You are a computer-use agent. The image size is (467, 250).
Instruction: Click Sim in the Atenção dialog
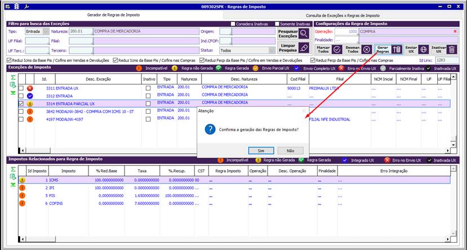(261, 150)
